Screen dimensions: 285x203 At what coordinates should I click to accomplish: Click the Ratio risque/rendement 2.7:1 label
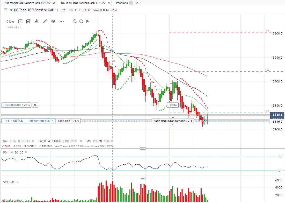173,121
